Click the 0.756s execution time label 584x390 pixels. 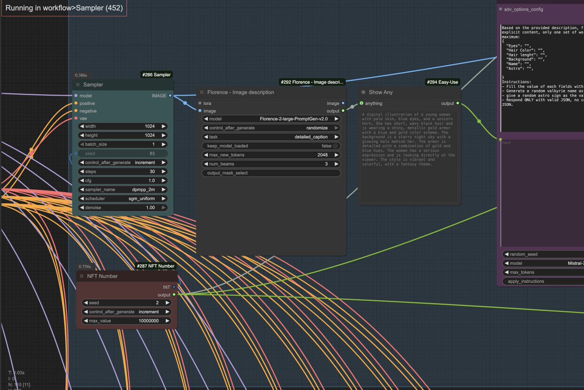click(85, 266)
